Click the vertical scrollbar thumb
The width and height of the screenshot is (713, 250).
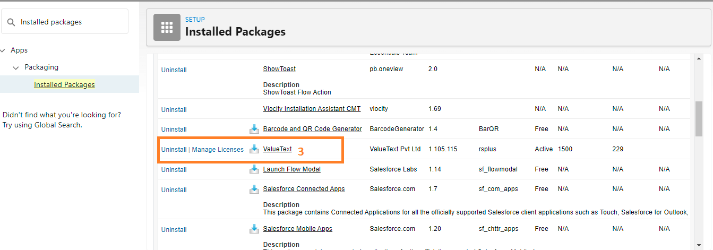(x=699, y=120)
